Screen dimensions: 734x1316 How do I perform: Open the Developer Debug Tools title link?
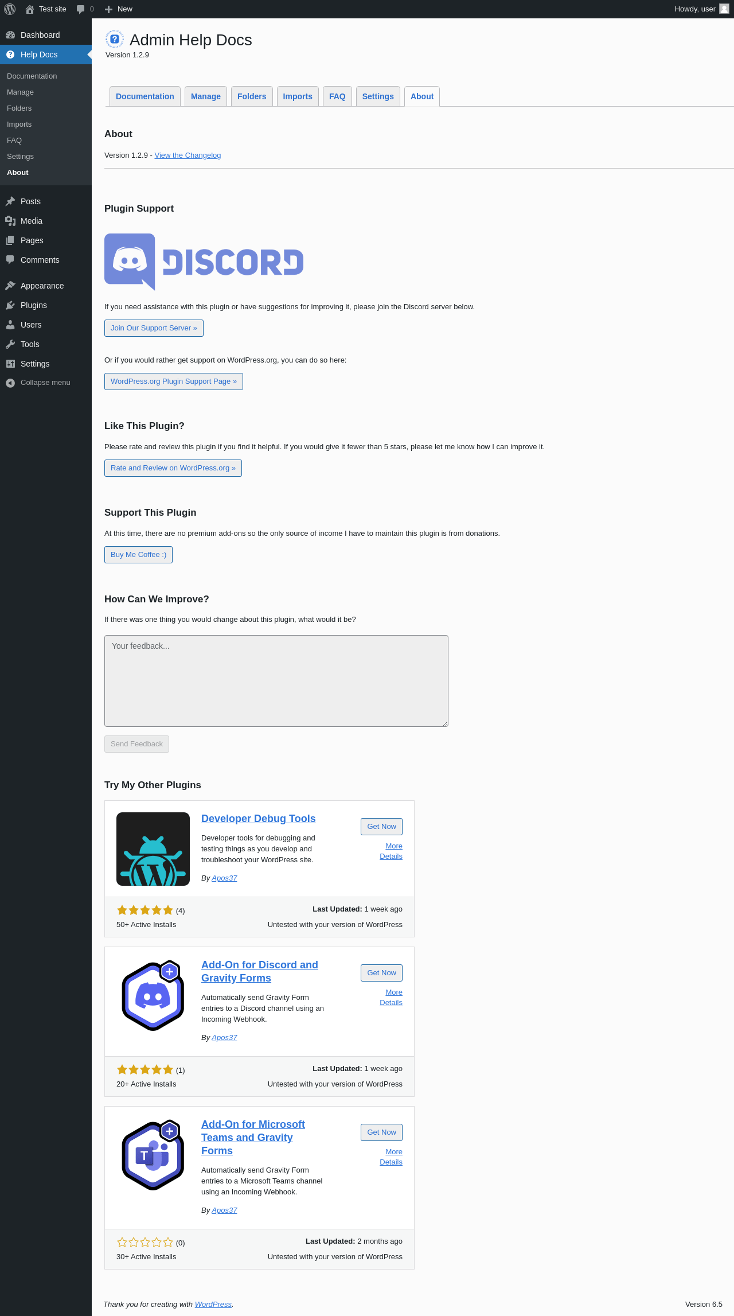point(259,819)
